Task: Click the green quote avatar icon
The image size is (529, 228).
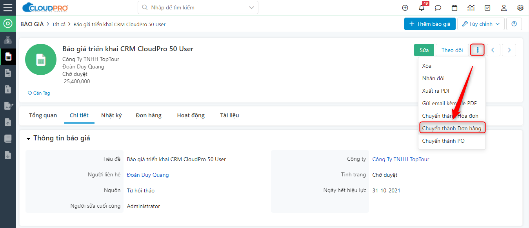Action: point(41,59)
